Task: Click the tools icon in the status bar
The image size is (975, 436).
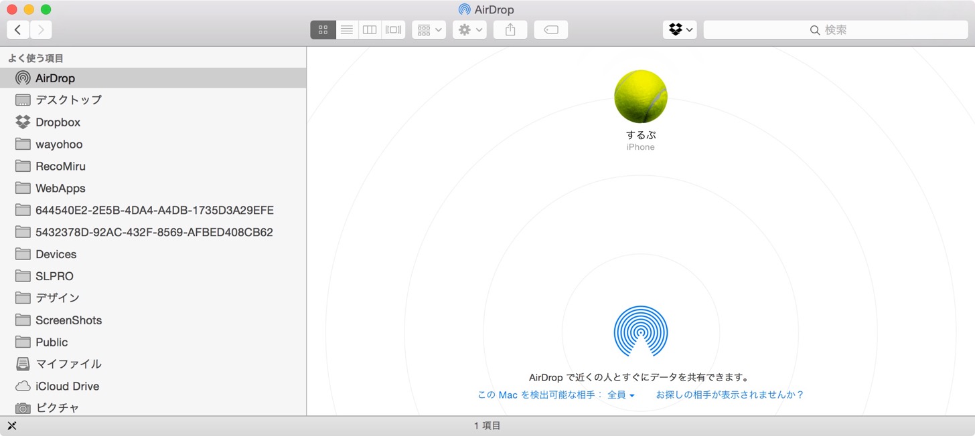Action: click(11, 426)
